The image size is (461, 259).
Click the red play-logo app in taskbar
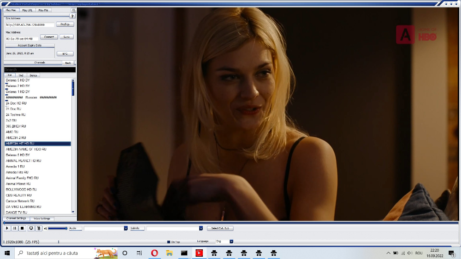(199, 253)
